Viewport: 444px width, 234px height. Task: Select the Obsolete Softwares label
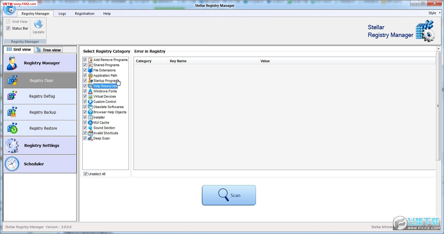pyautogui.click(x=109, y=107)
